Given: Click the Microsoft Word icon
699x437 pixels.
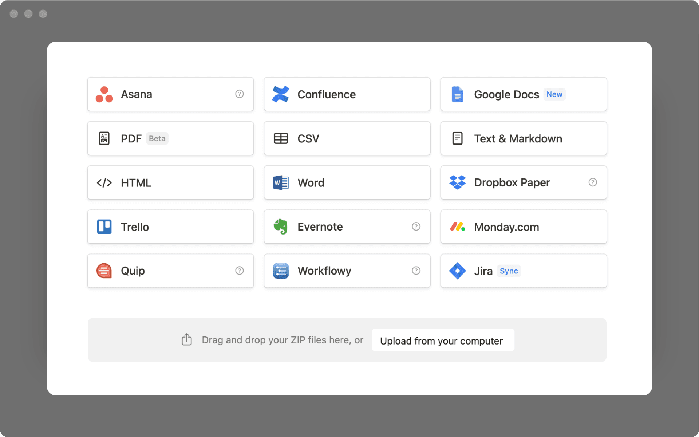Looking at the screenshot, I should [x=280, y=182].
